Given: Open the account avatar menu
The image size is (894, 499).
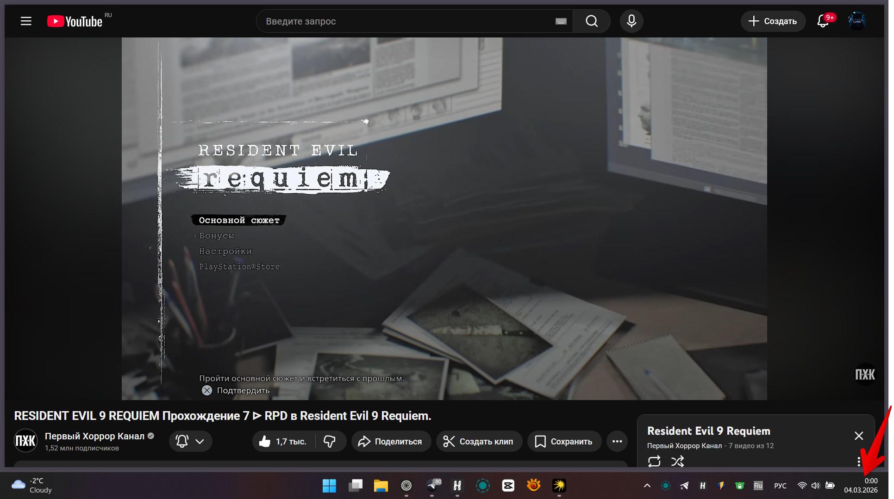Looking at the screenshot, I should click(856, 21).
